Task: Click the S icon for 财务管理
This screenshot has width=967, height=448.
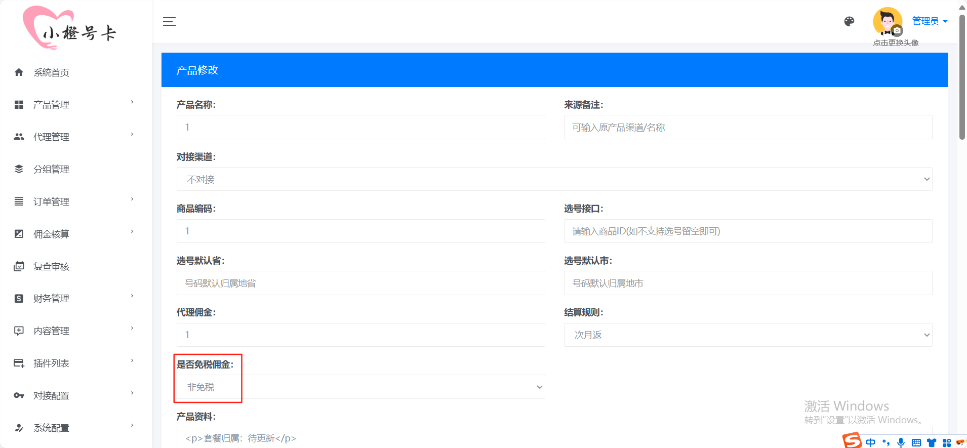Action: coord(19,299)
